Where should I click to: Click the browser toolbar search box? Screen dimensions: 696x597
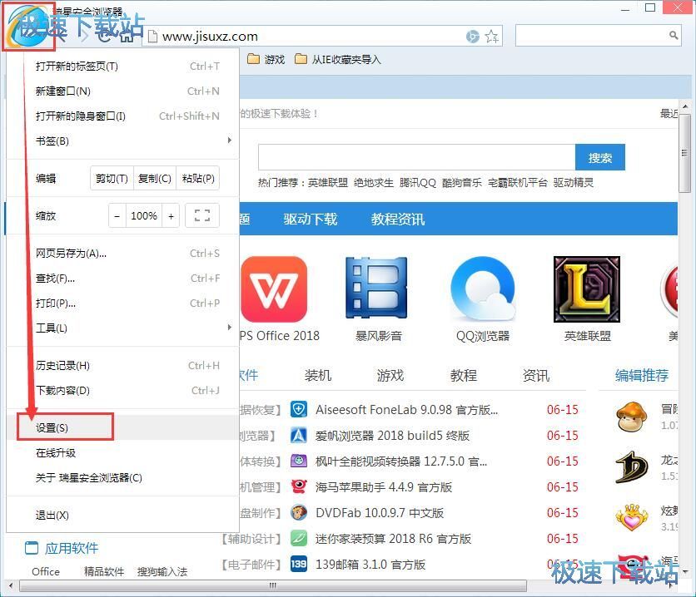click(x=598, y=36)
